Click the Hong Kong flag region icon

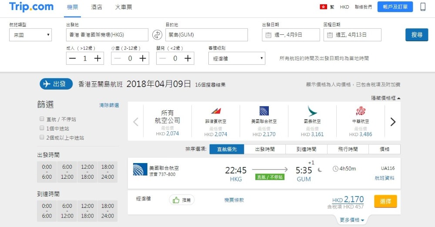coord(323,7)
